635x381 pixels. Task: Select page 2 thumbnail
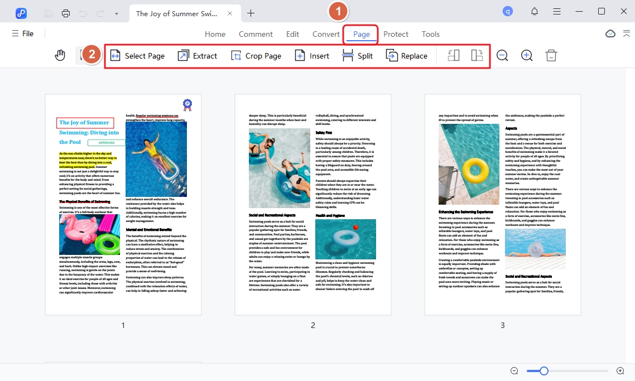click(313, 205)
